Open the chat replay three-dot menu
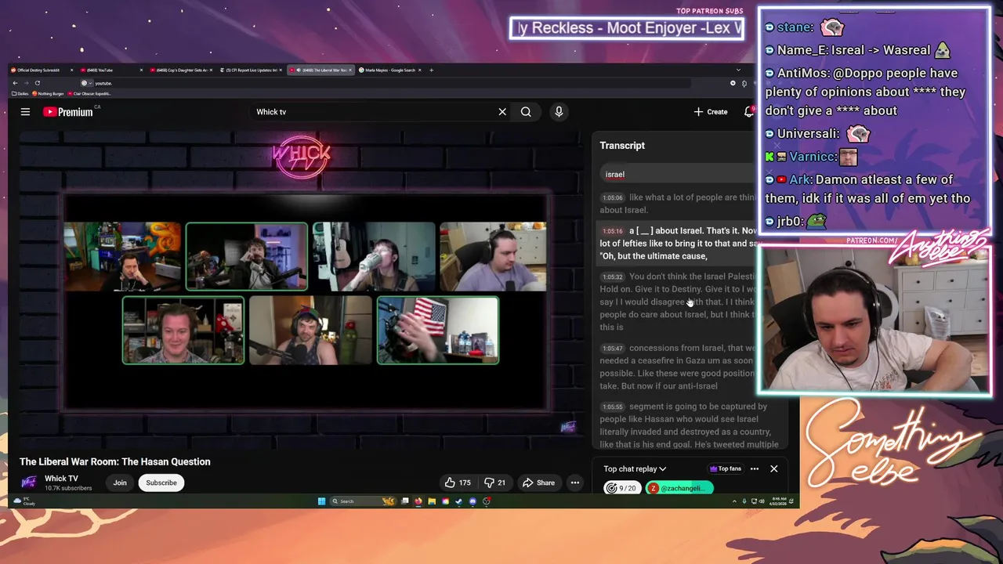Screen dimensions: 1003x564 pos(755,468)
